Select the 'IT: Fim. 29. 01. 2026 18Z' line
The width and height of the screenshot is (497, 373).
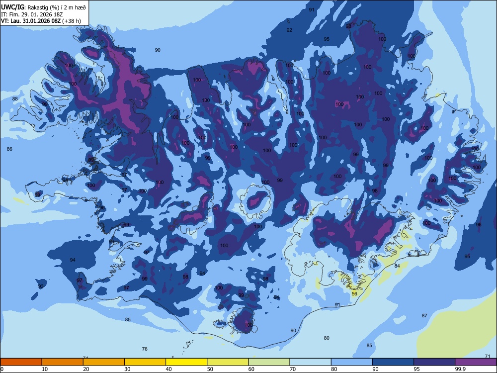(32, 14)
